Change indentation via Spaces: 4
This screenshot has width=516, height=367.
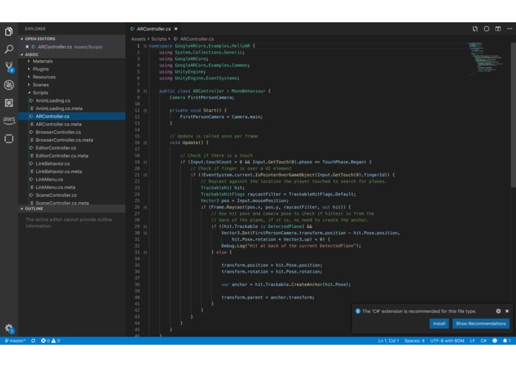[414, 341]
